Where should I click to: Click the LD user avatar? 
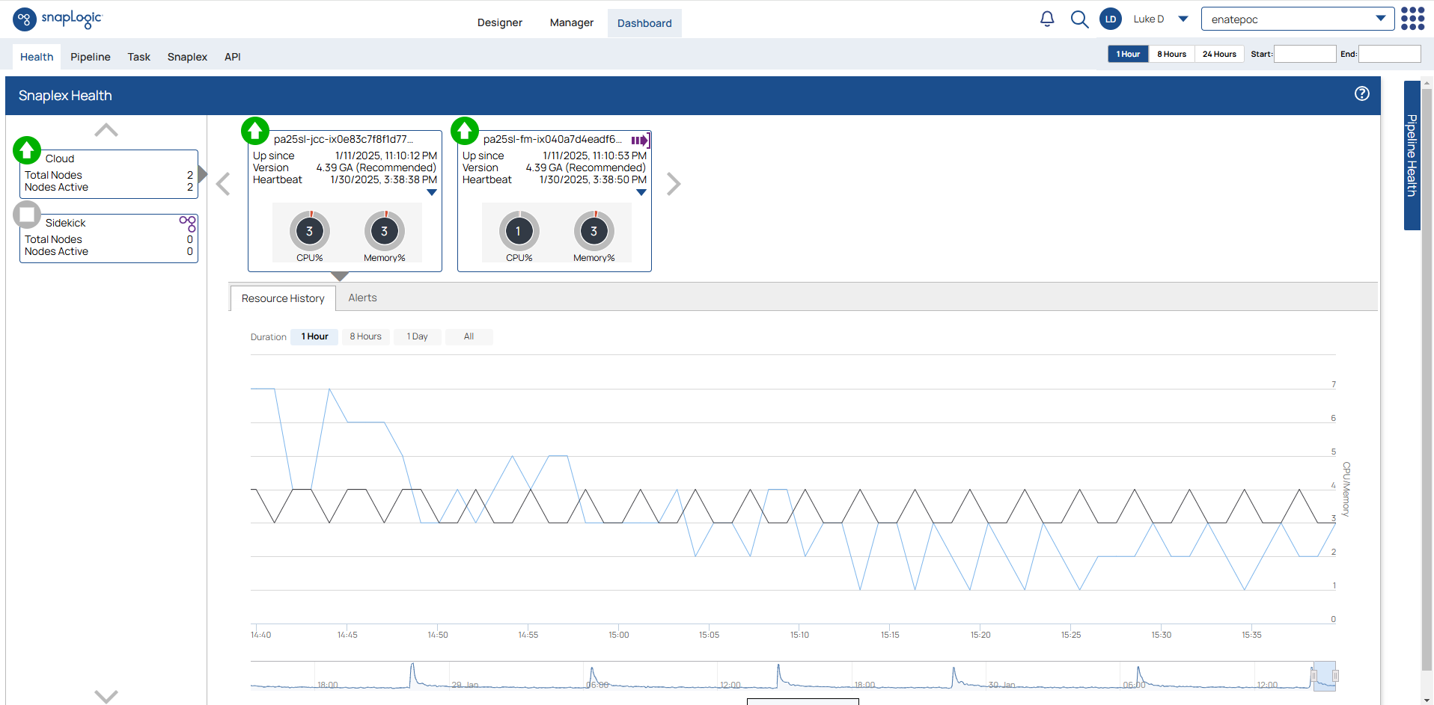point(1111,19)
